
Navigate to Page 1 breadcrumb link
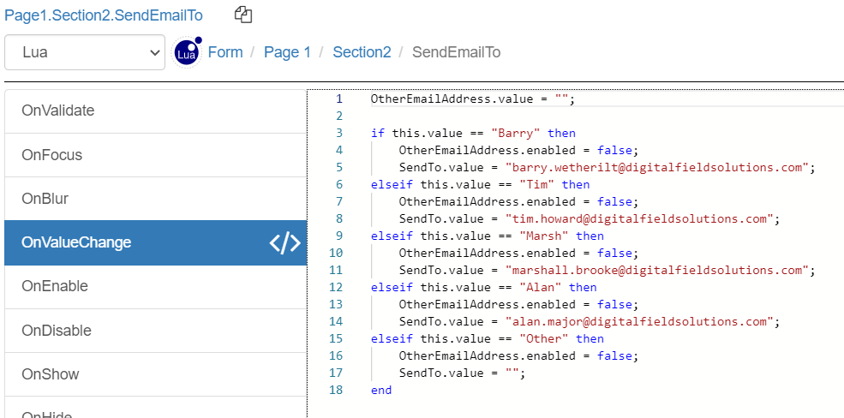click(287, 52)
